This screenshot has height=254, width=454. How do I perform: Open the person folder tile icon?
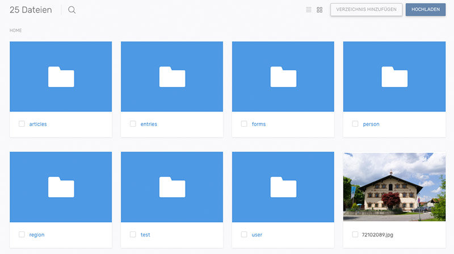(x=394, y=77)
